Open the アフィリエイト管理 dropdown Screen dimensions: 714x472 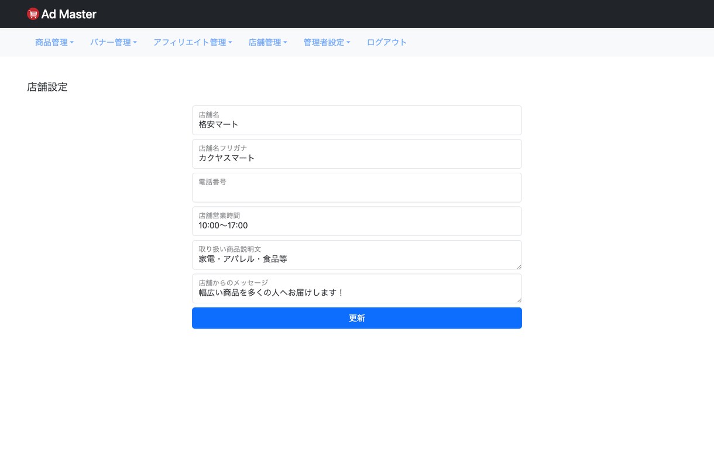[x=193, y=42]
